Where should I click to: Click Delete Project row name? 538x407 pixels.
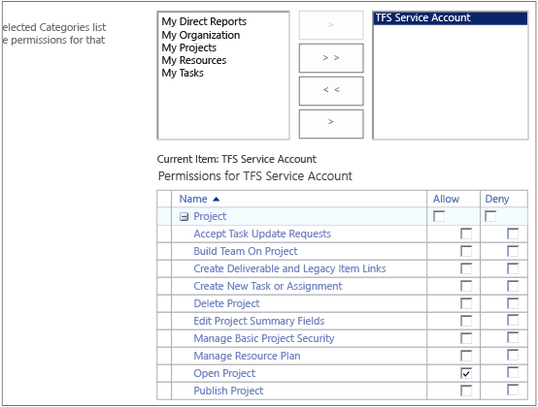227,303
